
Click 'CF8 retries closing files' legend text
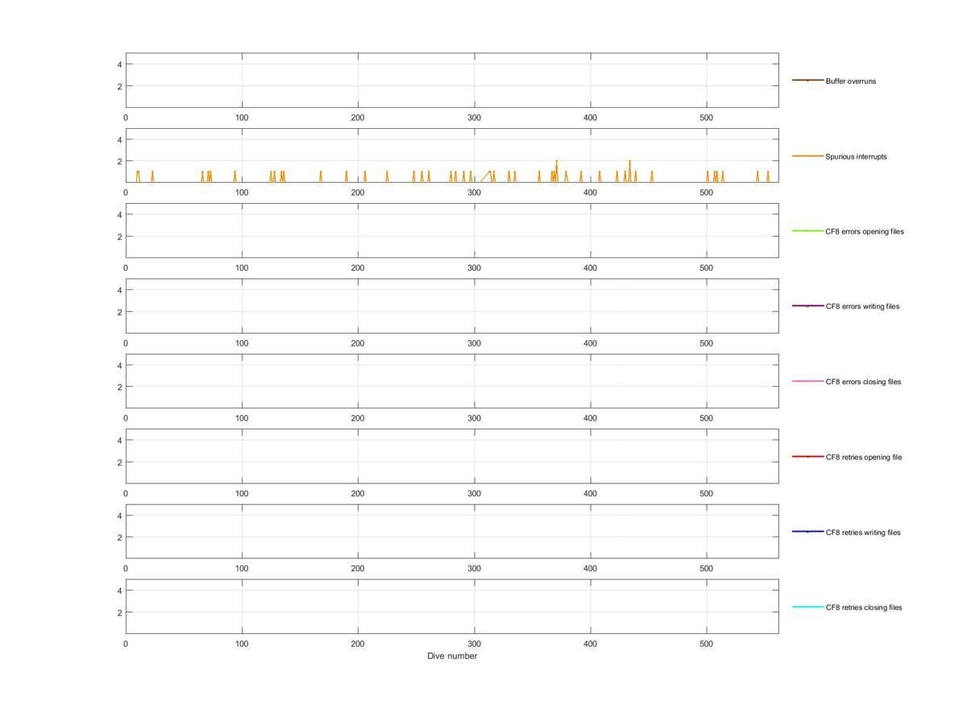864,607
